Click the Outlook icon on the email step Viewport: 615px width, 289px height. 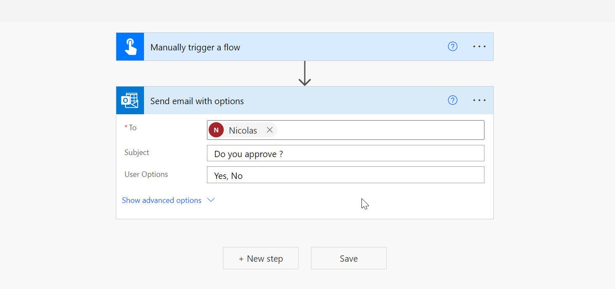click(x=130, y=100)
